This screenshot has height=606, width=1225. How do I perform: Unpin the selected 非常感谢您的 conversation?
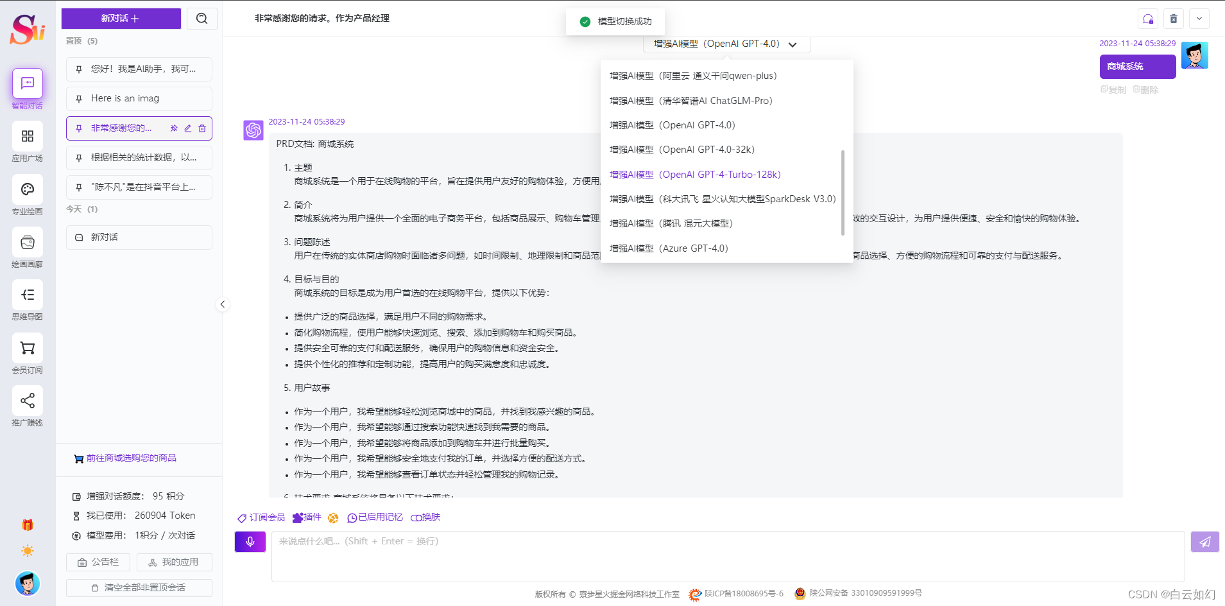tap(174, 128)
